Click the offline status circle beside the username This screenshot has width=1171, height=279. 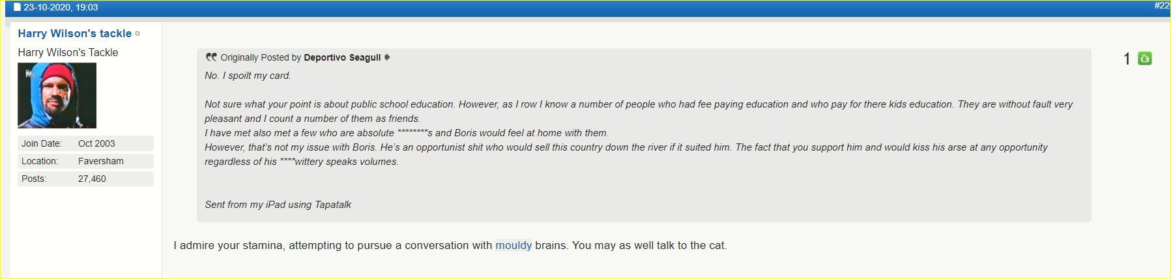[137, 34]
